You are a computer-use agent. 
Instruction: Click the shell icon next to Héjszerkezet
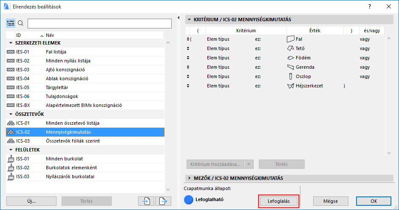(x=290, y=86)
